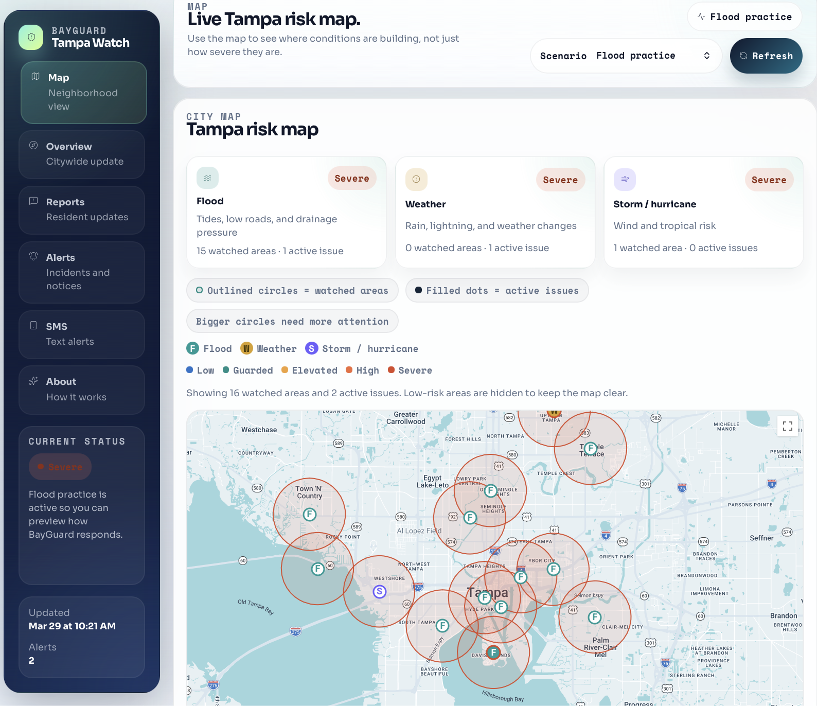The image size is (817, 706).
Task: Click the Alerts bell icon
Action: click(x=33, y=256)
